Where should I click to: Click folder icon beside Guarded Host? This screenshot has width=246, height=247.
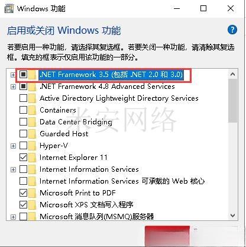point(33,134)
